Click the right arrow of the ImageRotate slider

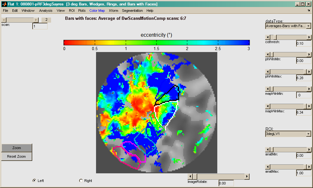click(x=247, y=177)
